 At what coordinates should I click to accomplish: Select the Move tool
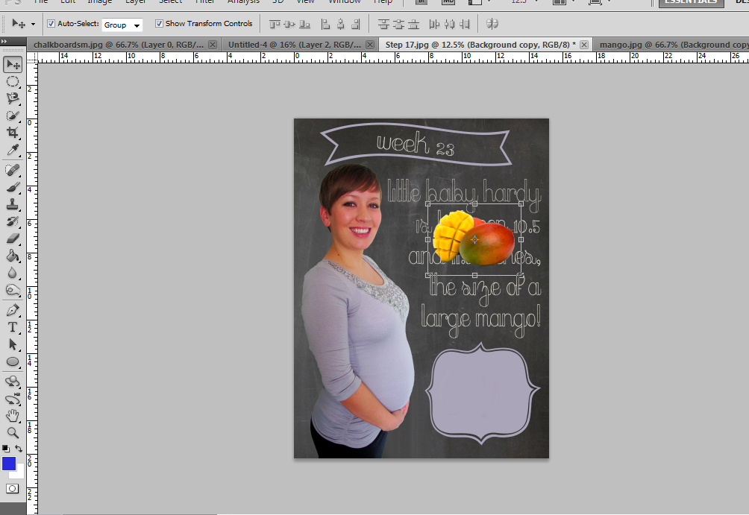click(13, 65)
